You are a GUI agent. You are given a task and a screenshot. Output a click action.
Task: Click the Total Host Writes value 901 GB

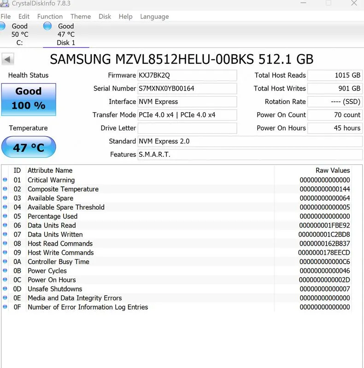335,88
